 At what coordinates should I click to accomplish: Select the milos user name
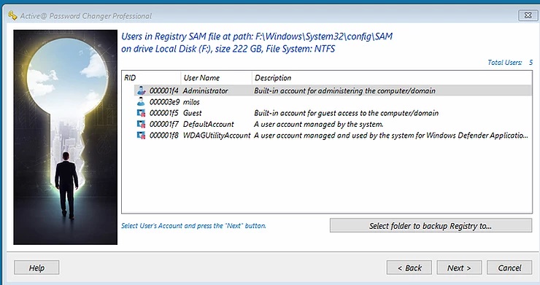(191, 102)
